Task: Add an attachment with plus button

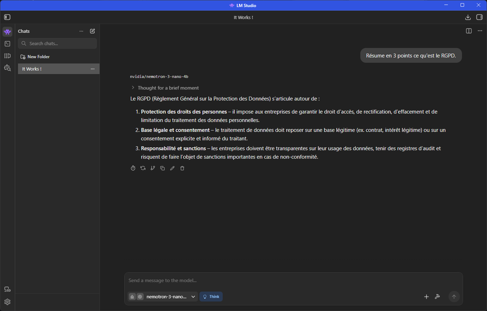Action: [x=426, y=297]
